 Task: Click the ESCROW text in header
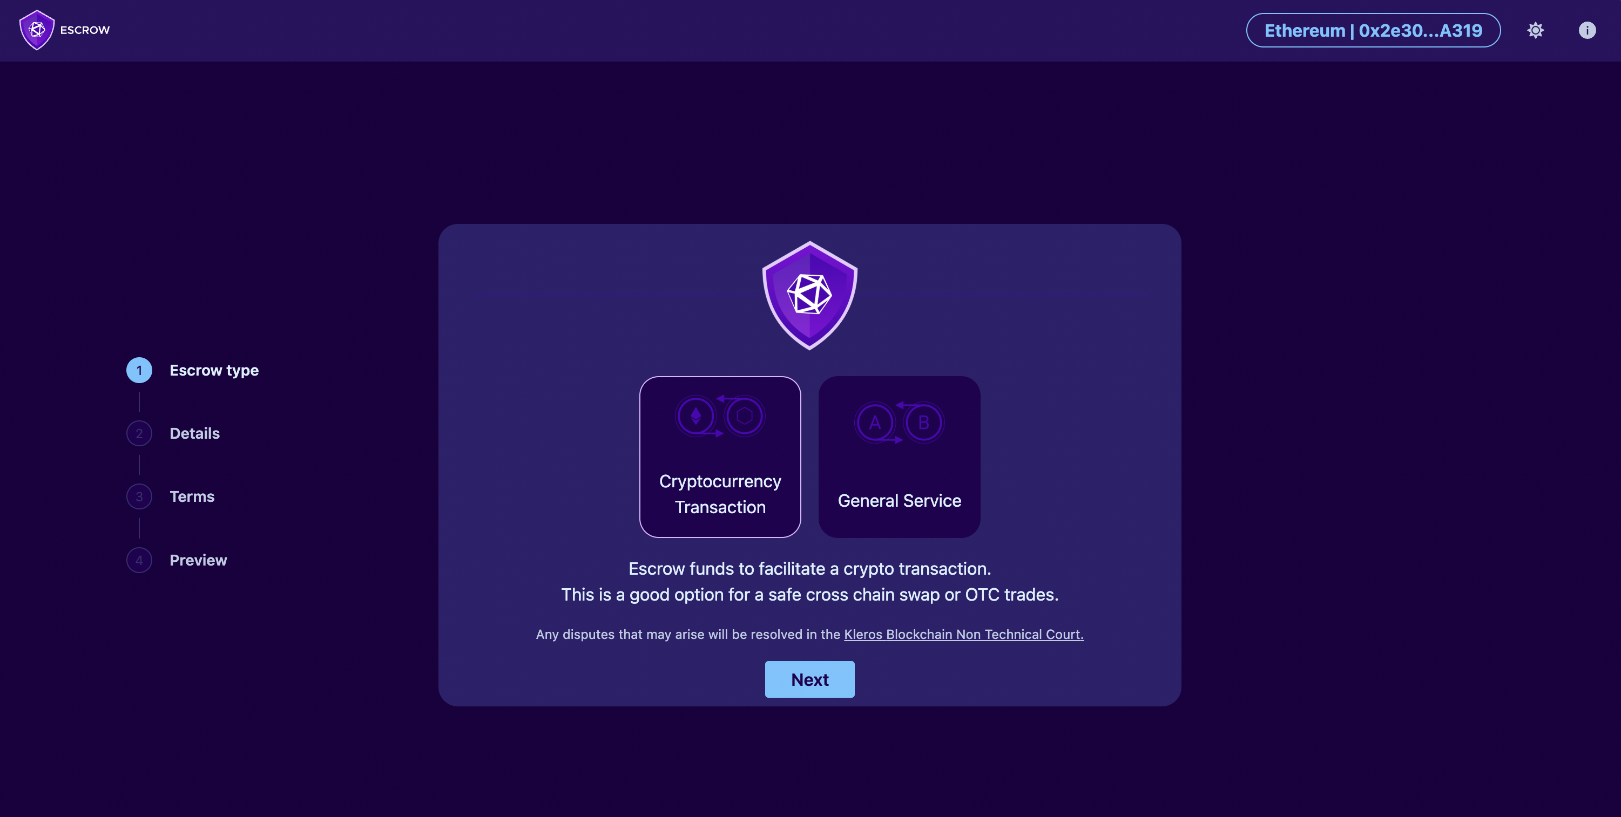85,30
